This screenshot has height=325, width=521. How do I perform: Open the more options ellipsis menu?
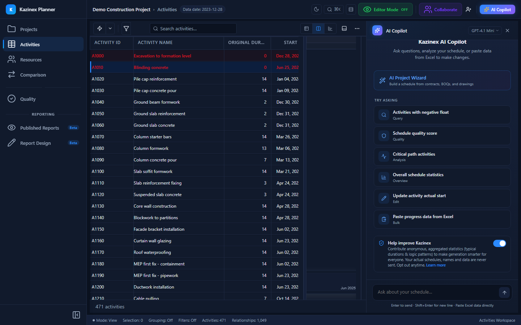tap(357, 29)
